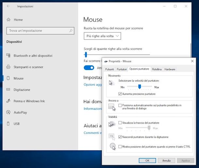This screenshot has width=199, height=168.
Task: Click the Stampanti e scanner printer icon
Action: pos(8,67)
